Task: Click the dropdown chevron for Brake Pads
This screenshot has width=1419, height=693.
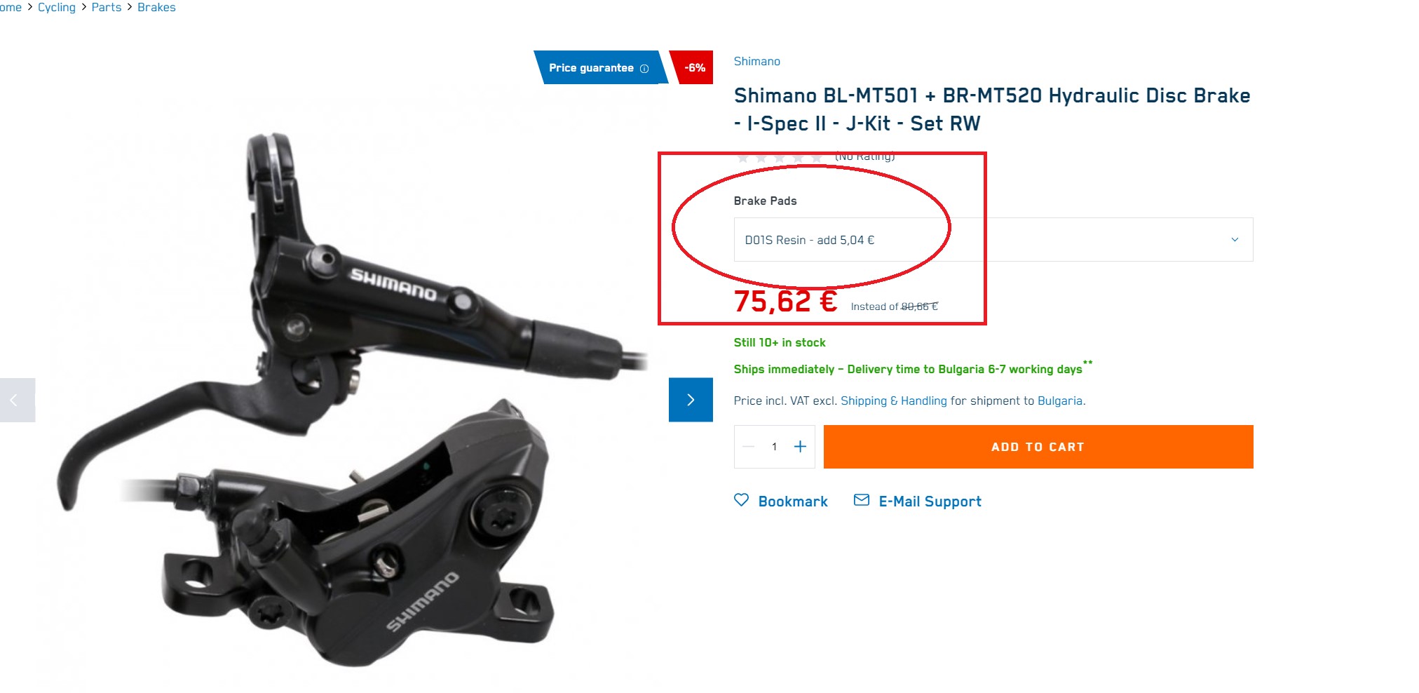Action: (x=1235, y=240)
